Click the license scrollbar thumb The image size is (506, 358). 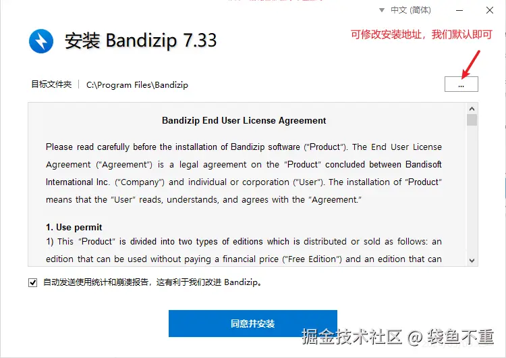click(472, 120)
